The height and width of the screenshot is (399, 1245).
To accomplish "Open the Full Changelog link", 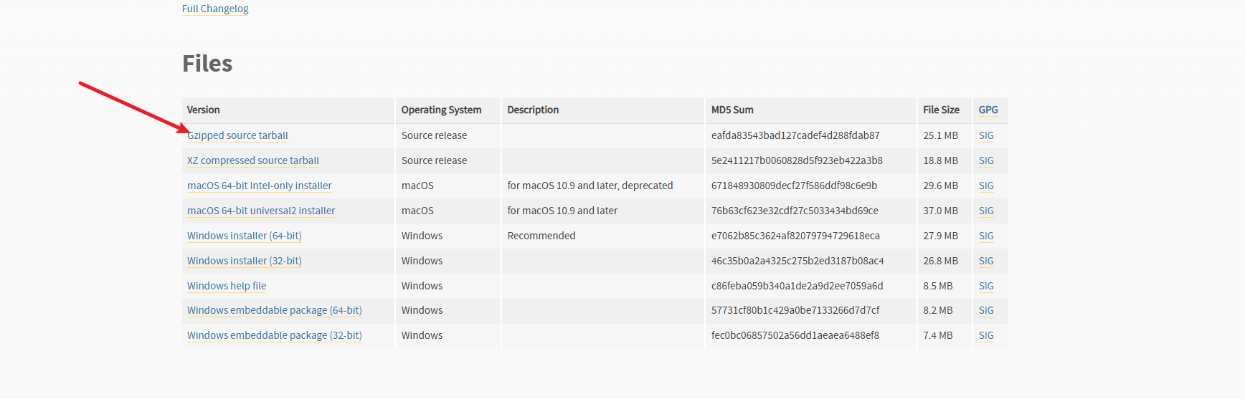I will pos(215,9).
